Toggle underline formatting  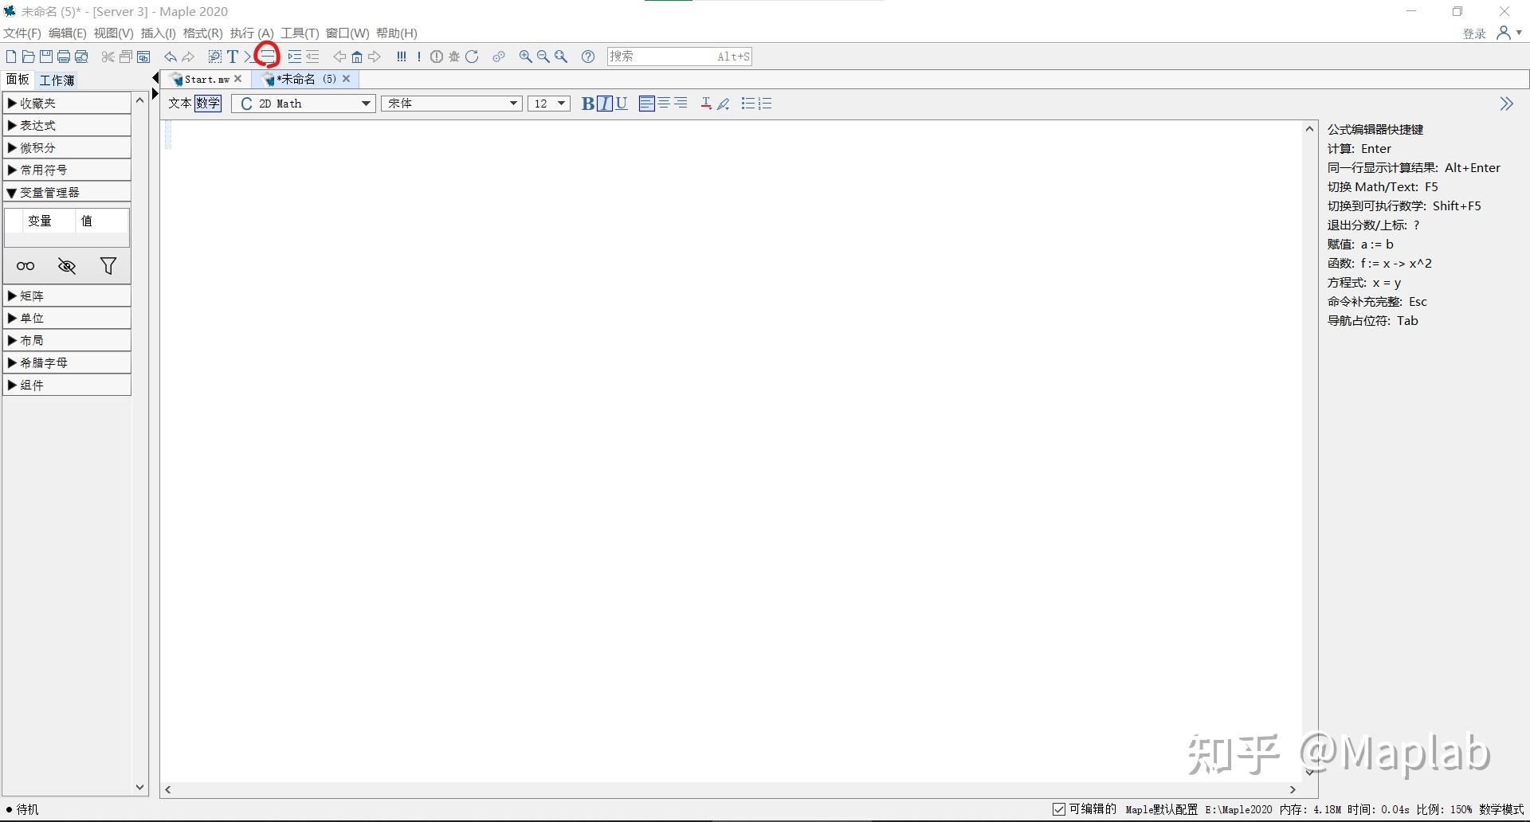pos(622,104)
